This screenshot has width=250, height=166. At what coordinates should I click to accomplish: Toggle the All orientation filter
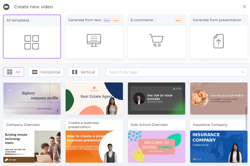point(13,72)
